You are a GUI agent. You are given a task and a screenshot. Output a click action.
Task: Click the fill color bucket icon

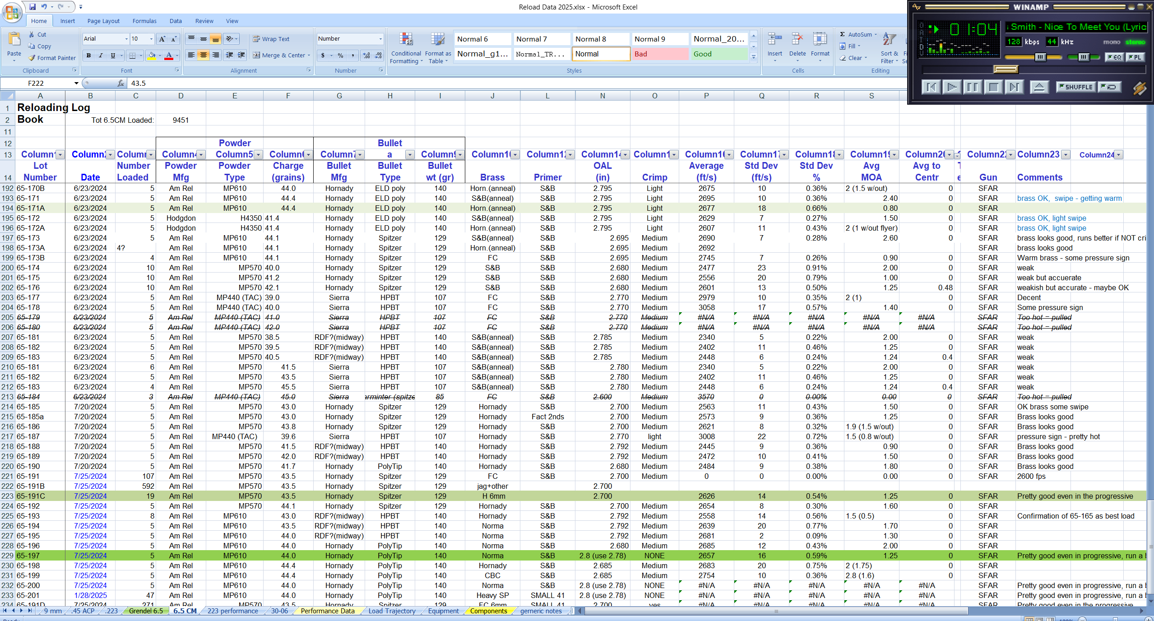pos(152,56)
